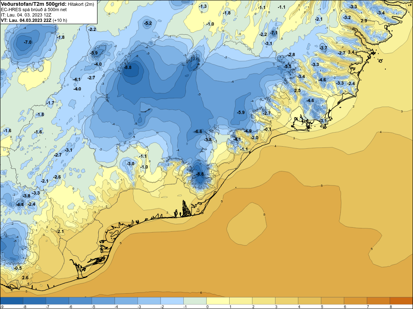
Task: Click the -4.4 temperature value
Action: [20, 204]
